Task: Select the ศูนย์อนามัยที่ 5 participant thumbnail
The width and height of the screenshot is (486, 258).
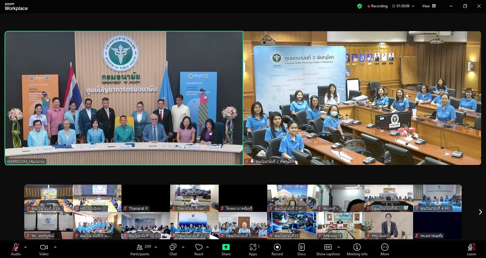Action: tap(292, 198)
